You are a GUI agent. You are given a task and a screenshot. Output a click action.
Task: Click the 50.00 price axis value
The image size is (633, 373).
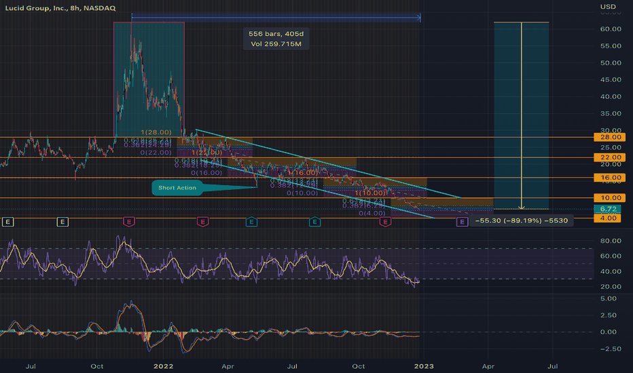[x=611, y=63]
